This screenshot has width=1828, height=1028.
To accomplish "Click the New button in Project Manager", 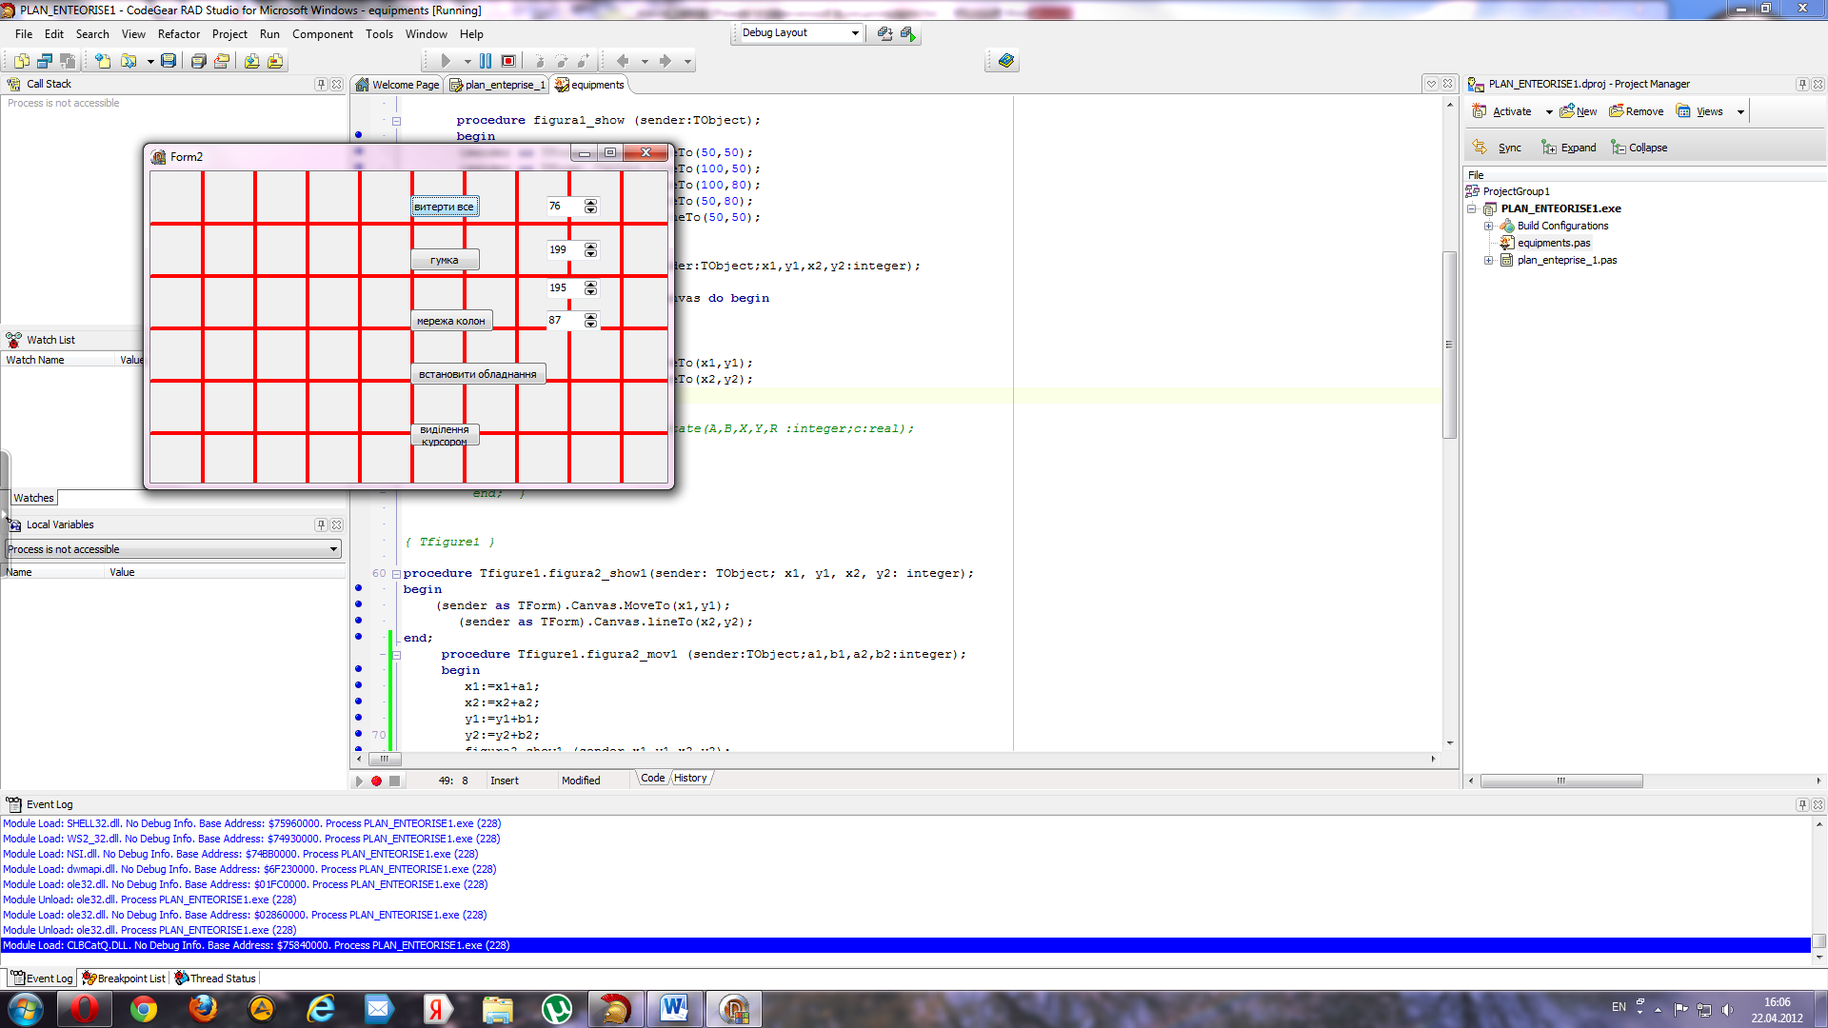I will 1579,111.
